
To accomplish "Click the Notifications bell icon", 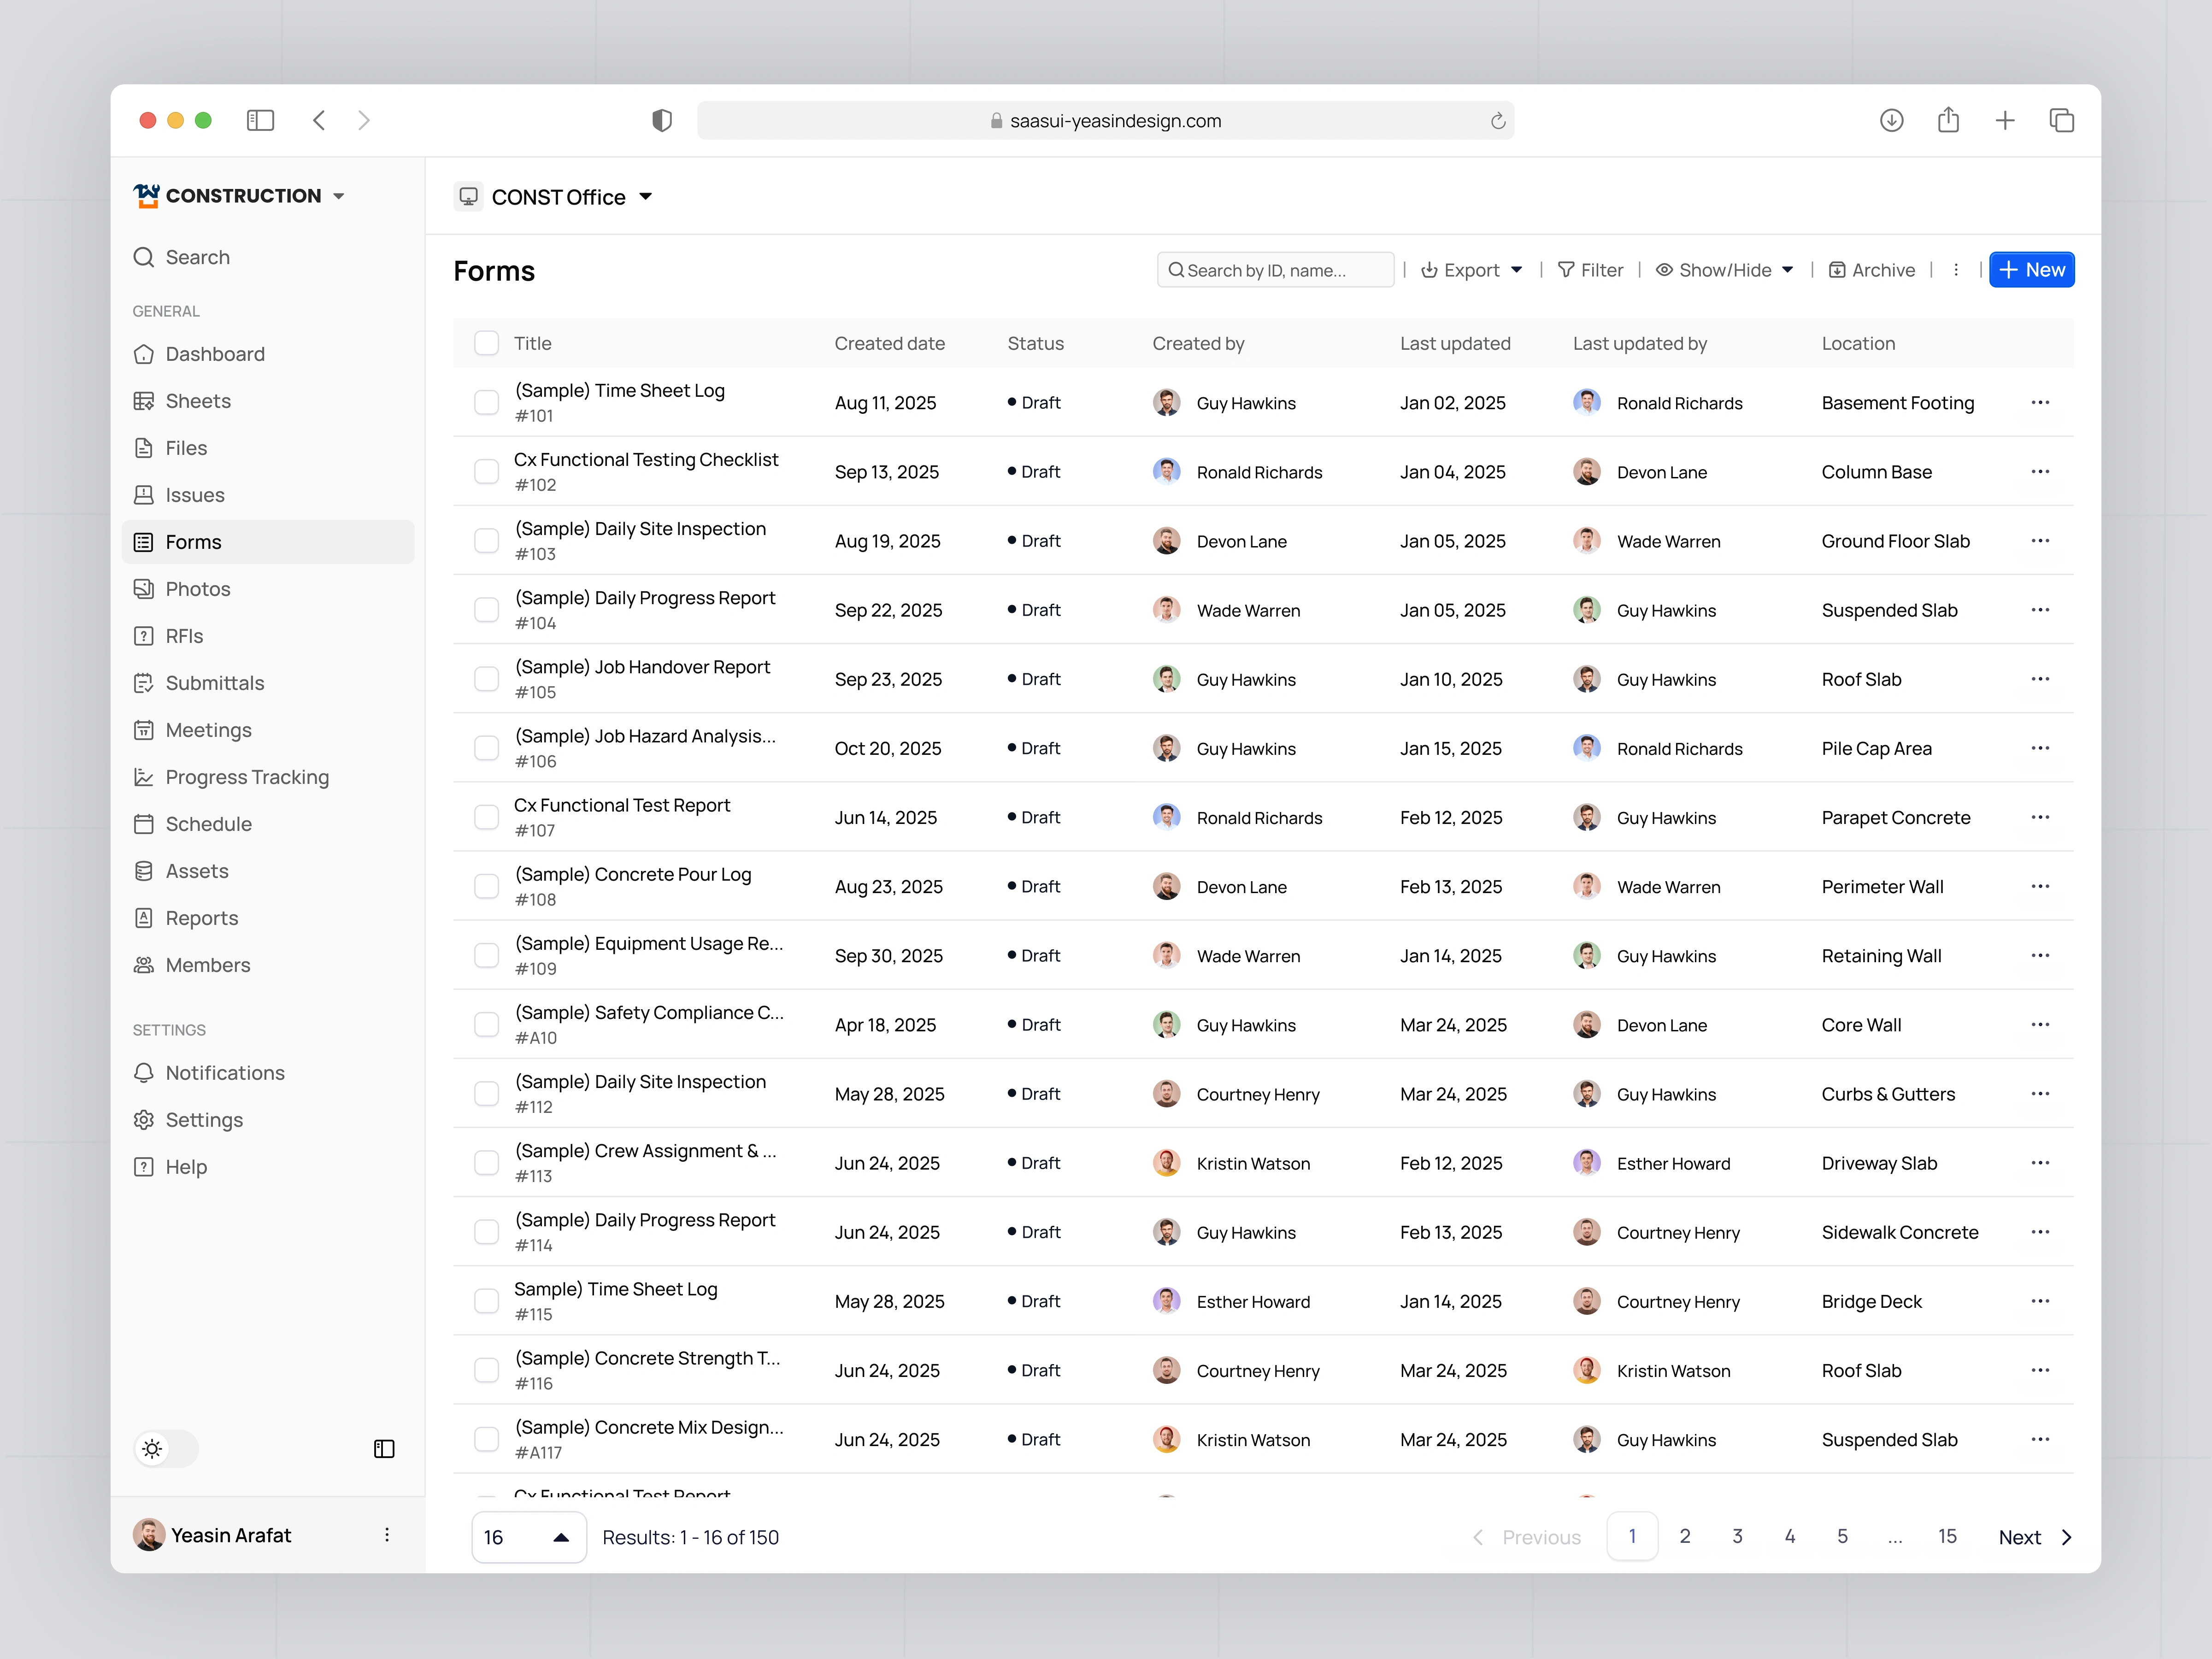I will pyautogui.click(x=143, y=1073).
